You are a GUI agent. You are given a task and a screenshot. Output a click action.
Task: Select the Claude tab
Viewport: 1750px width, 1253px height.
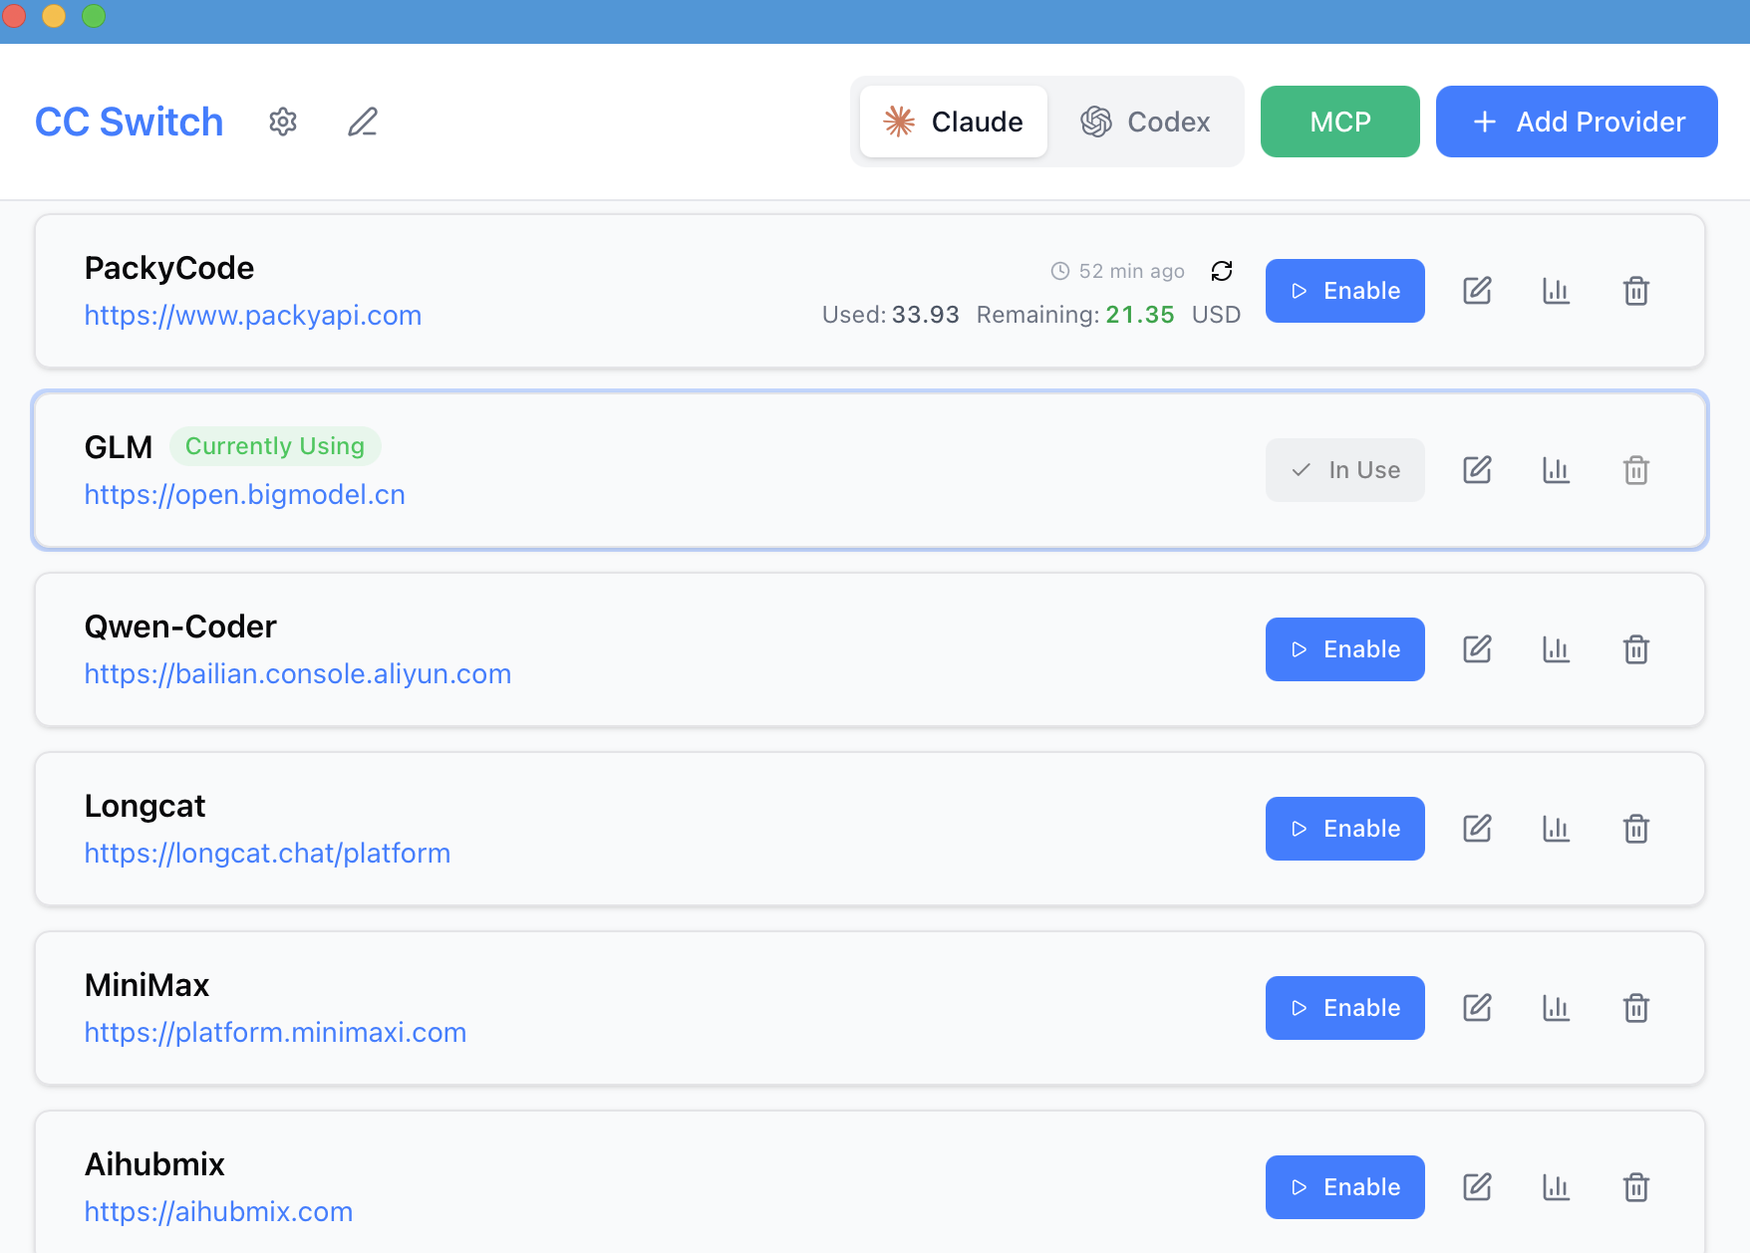[953, 122]
